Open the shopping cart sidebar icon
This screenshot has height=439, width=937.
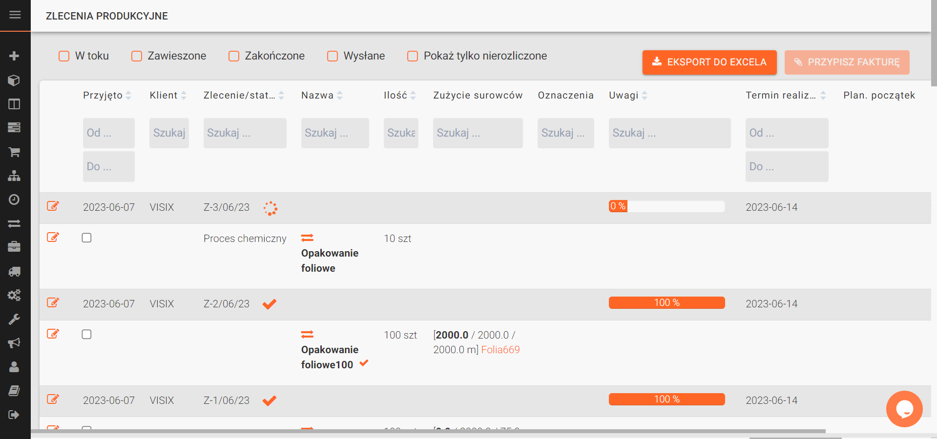coord(14,152)
